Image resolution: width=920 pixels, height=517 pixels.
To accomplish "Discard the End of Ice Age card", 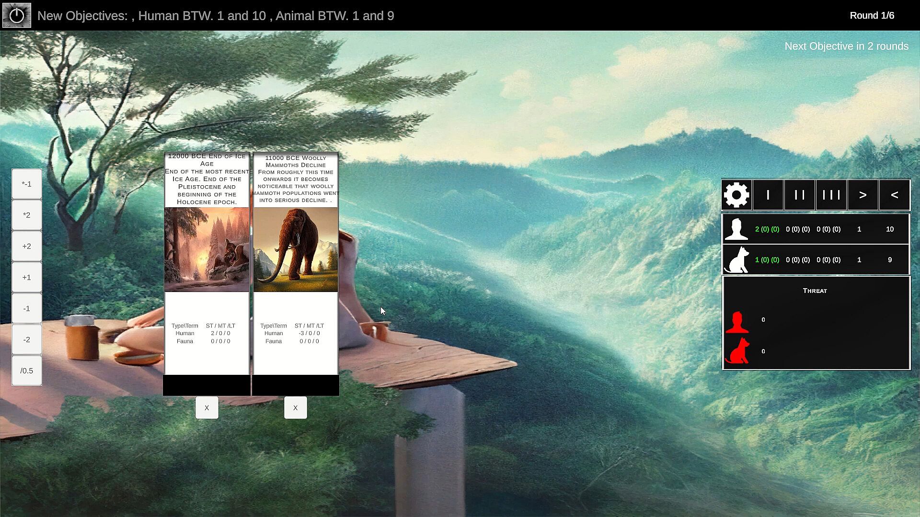I will [207, 408].
